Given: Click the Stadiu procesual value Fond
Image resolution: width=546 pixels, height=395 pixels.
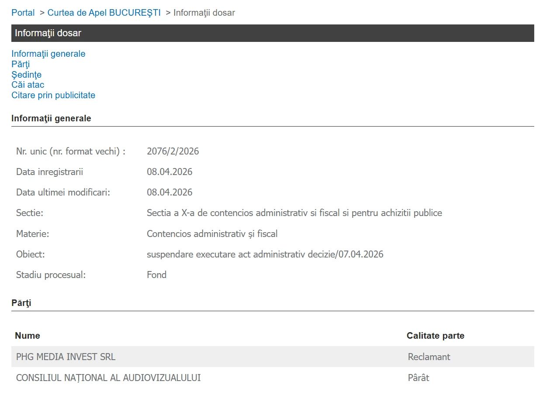Looking at the screenshot, I should pyautogui.click(x=156, y=275).
